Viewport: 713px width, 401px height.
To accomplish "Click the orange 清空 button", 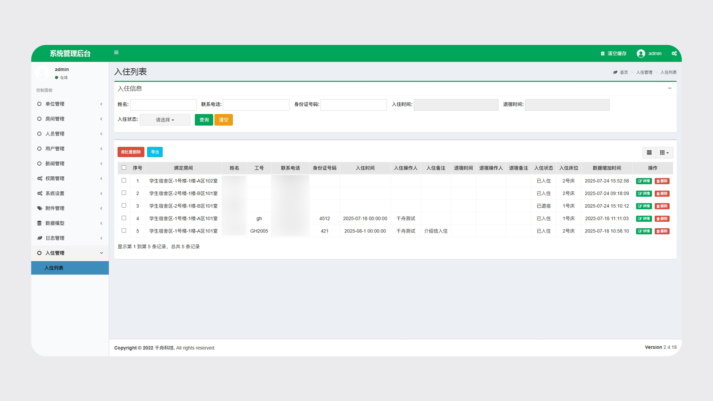I will (x=224, y=120).
